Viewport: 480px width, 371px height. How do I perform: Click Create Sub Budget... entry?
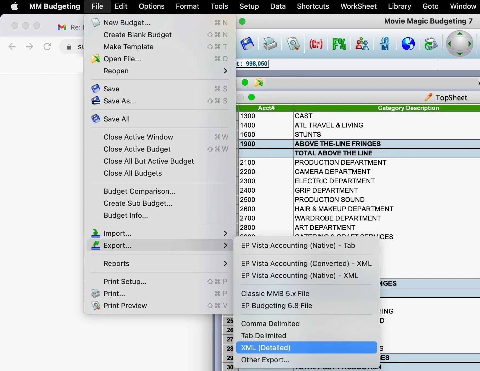click(160, 203)
